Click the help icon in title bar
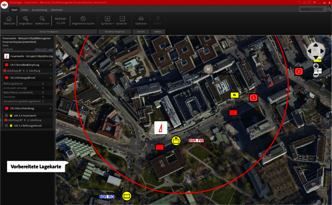Viewport: 332px width, 205px height. (x=299, y=2)
